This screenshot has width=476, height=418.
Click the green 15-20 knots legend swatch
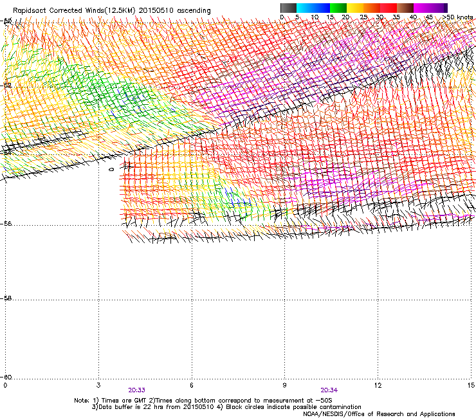pyautogui.click(x=338, y=8)
